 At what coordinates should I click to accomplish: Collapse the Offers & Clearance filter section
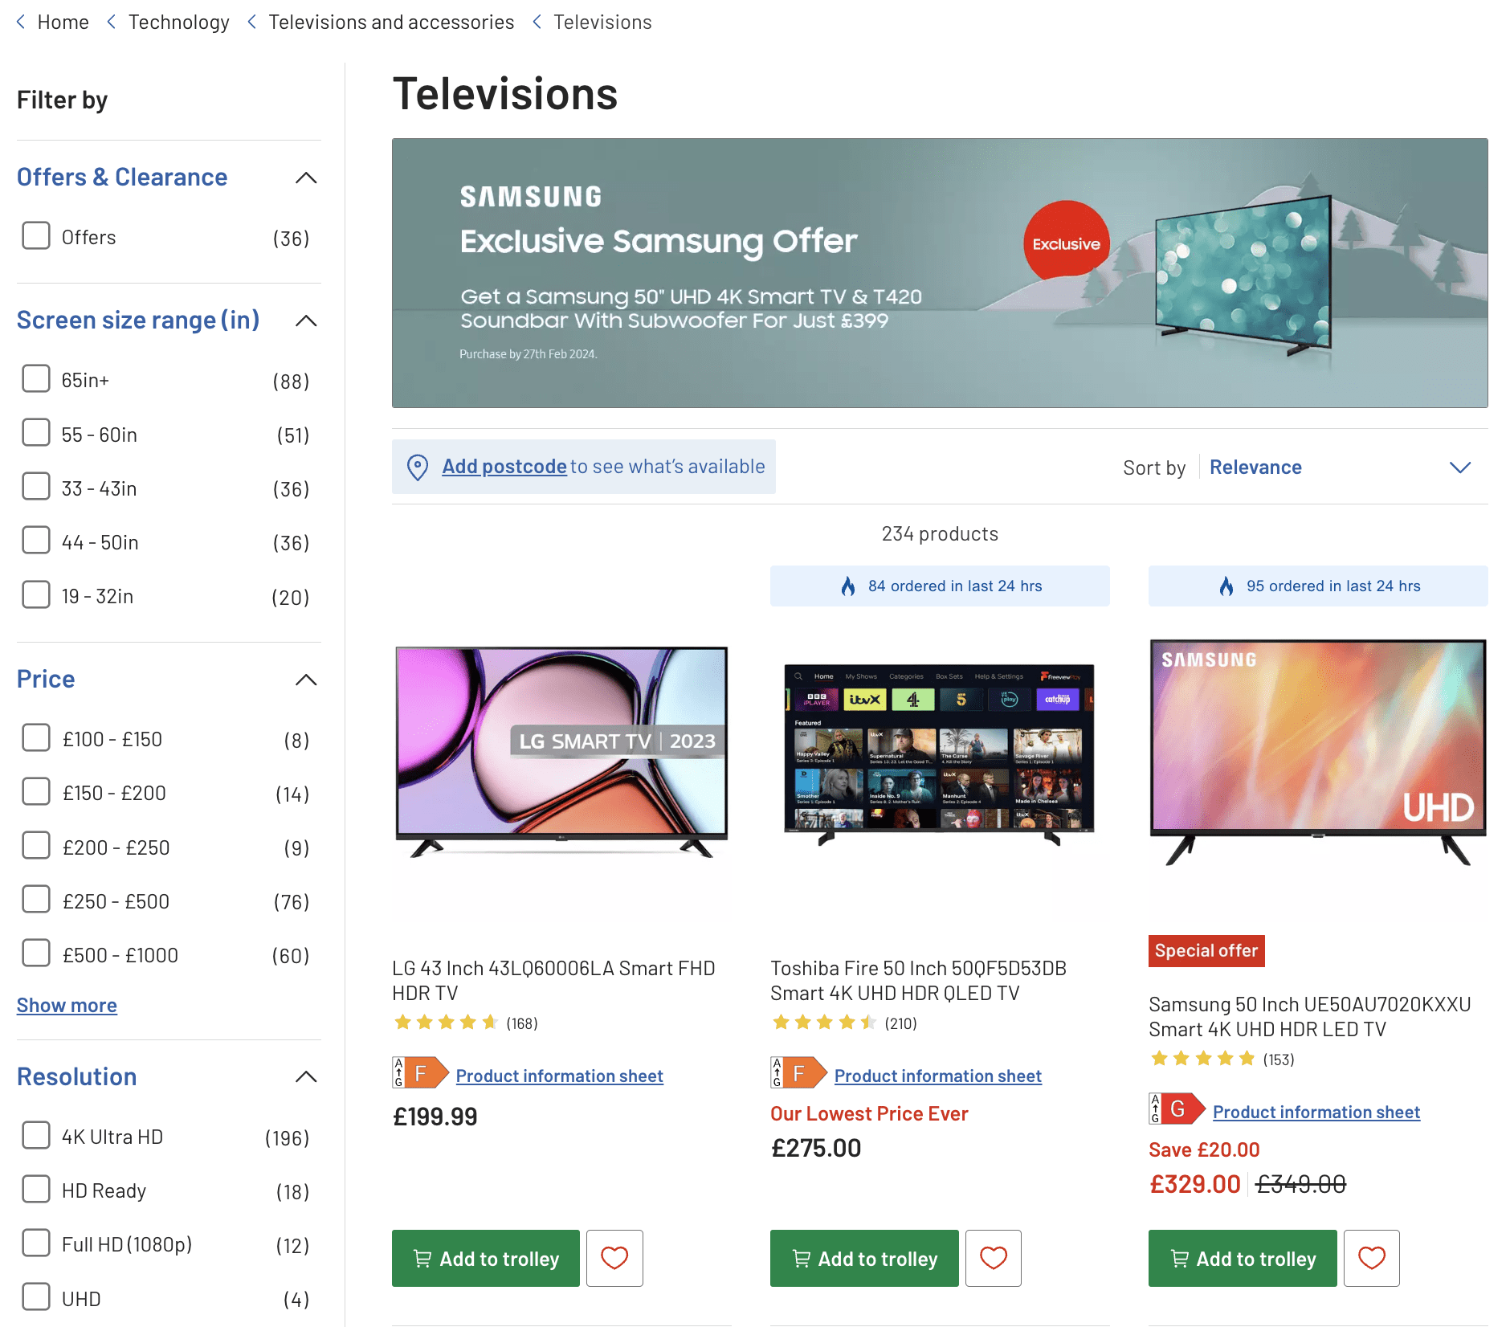pos(306,178)
